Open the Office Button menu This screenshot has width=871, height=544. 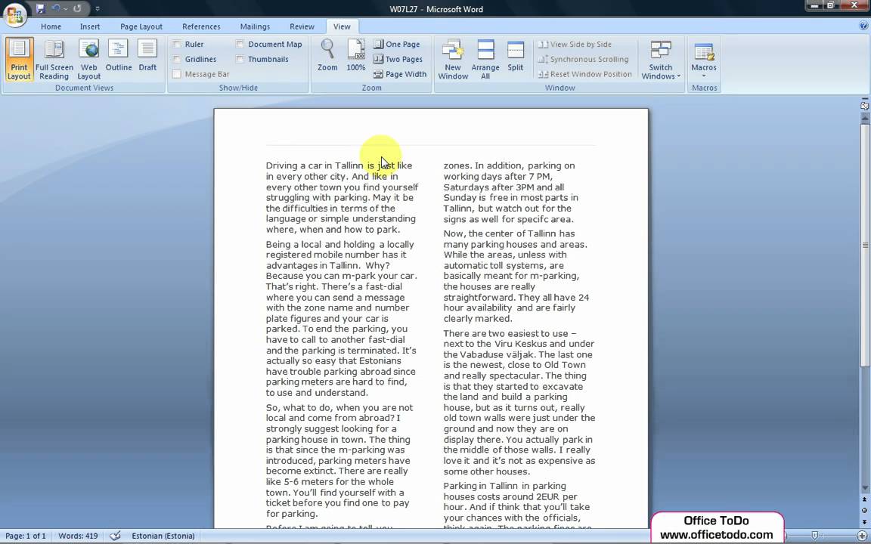click(14, 15)
